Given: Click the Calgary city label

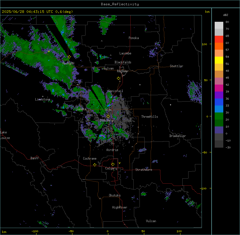Looking at the screenshot, I should (111, 168).
